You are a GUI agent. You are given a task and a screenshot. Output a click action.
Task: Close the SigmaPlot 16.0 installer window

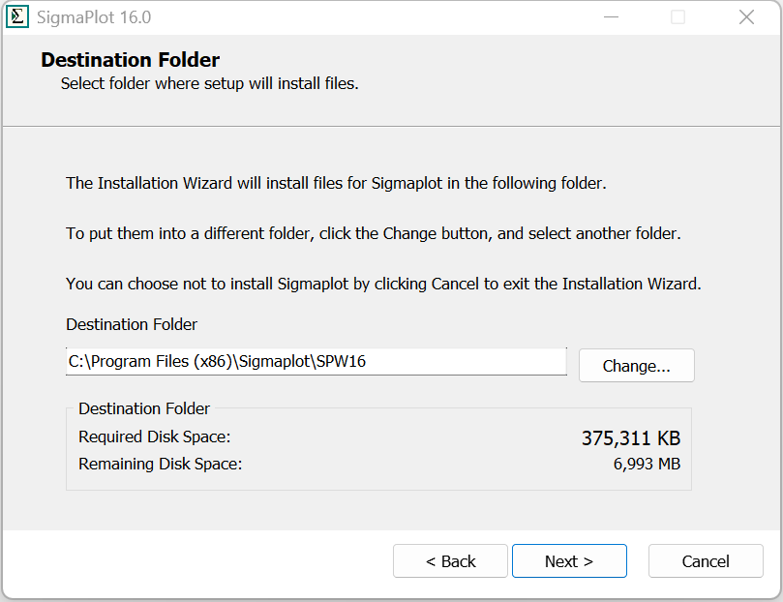[x=746, y=17]
